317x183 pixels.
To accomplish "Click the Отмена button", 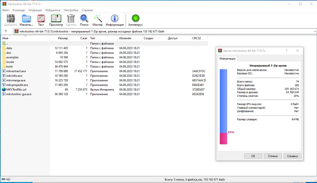I will [x=273, y=156].
